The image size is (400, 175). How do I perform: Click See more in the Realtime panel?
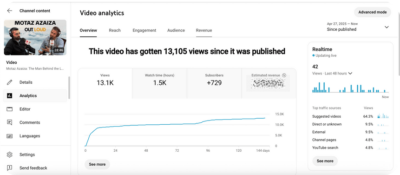(x=325, y=161)
